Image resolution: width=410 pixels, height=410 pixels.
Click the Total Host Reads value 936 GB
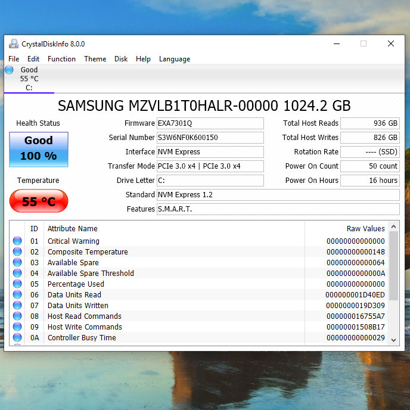point(370,123)
